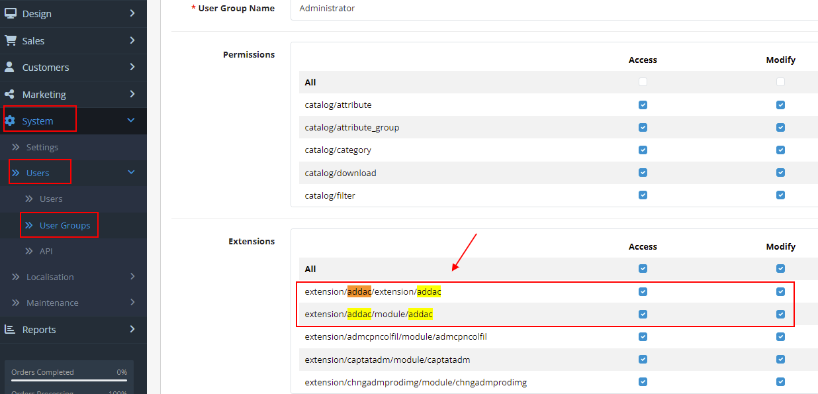The image size is (818, 394).
Task: Click the Orders Completed progress bar
Action: click(x=69, y=381)
